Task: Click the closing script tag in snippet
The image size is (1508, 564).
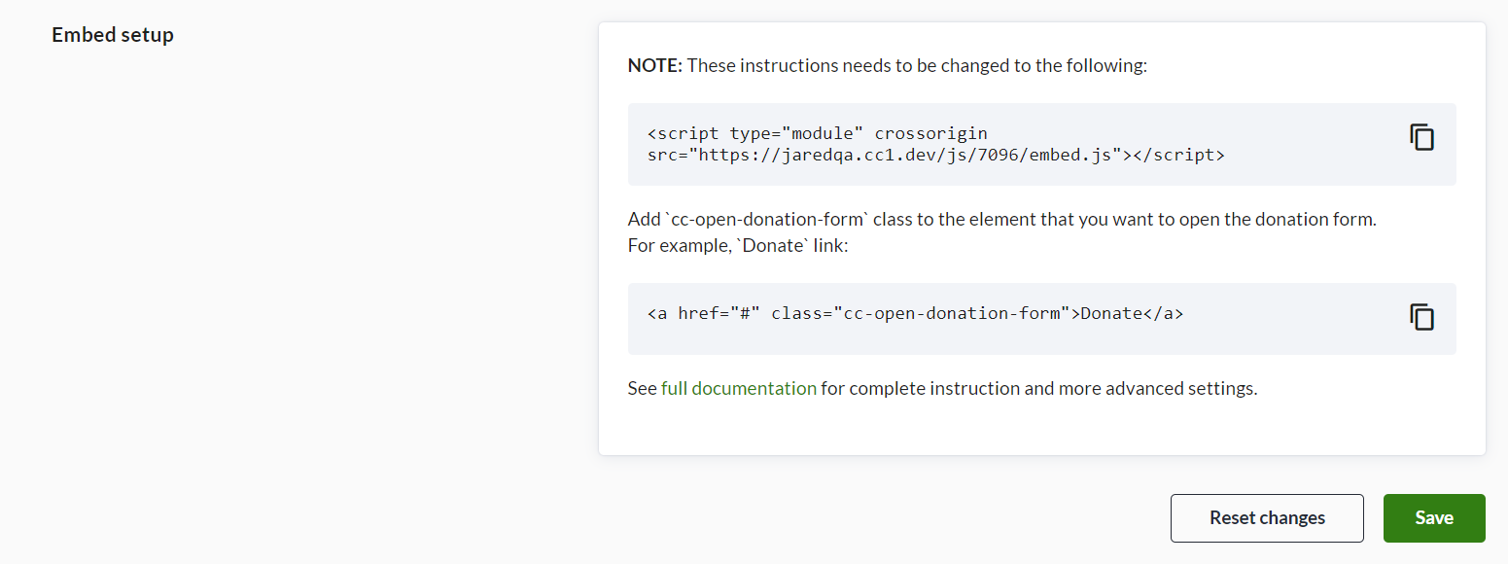Action: click(1178, 155)
